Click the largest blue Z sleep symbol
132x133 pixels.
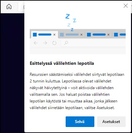[67, 16]
